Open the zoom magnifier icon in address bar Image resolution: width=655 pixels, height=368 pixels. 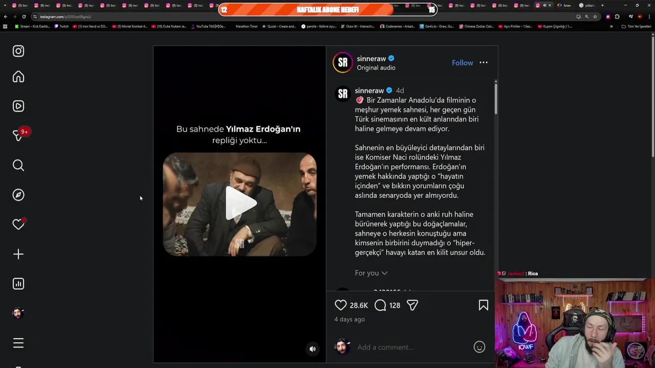point(587,16)
